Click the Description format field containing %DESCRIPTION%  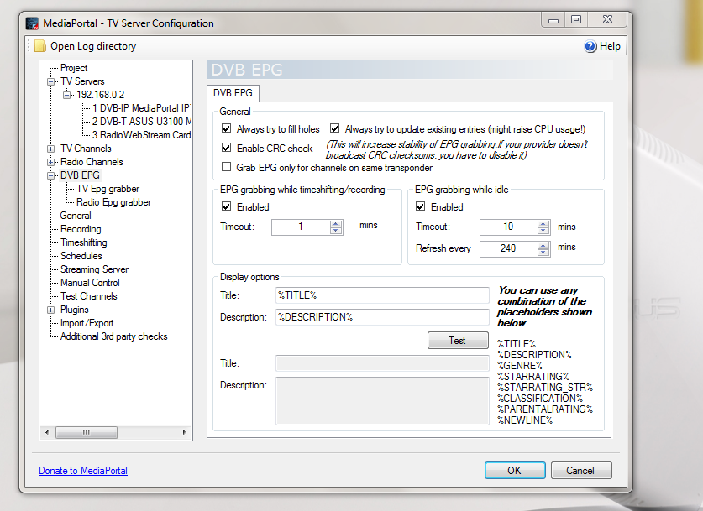tap(382, 317)
